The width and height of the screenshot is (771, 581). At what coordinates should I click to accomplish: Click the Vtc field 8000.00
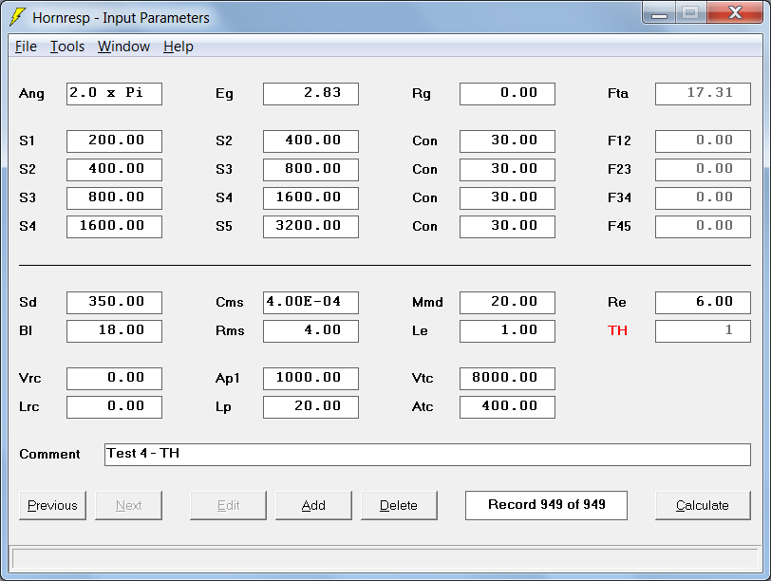click(x=507, y=379)
